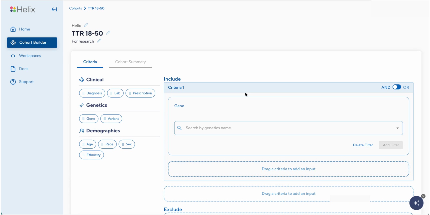The width and height of the screenshot is (430, 215).
Task: Select the Gene criteria chip
Action: point(89,119)
